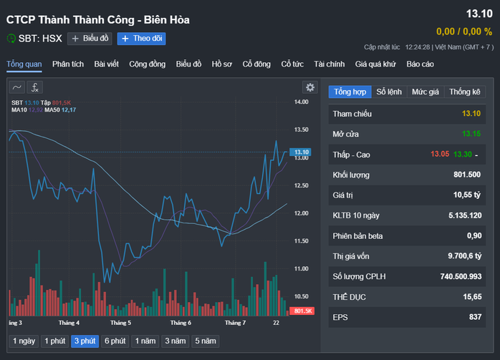Click the KLTB 10 ngày value 5.135.120

point(465,215)
